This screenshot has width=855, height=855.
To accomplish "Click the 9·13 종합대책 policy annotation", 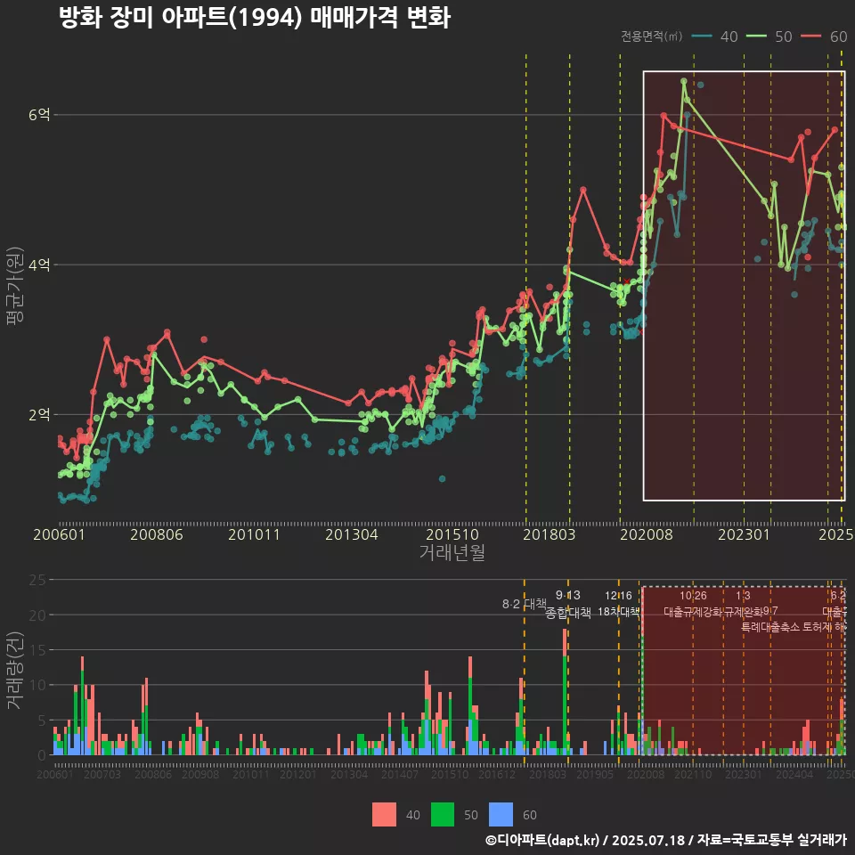I will click(568, 604).
